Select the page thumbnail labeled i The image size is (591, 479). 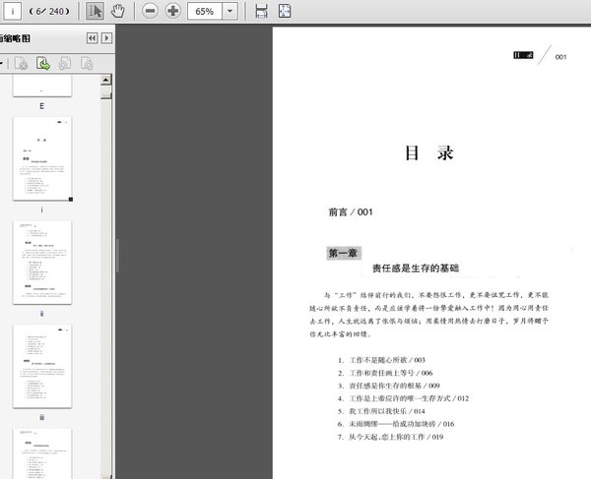pyautogui.click(x=42, y=158)
